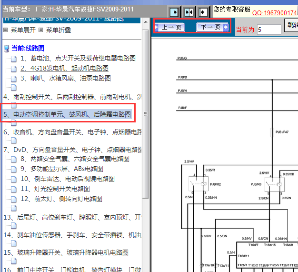The height and width of the screenshot is (272, 298).
Task: Click the PJB/F bus line label
Action: click(x=183, y=108)
